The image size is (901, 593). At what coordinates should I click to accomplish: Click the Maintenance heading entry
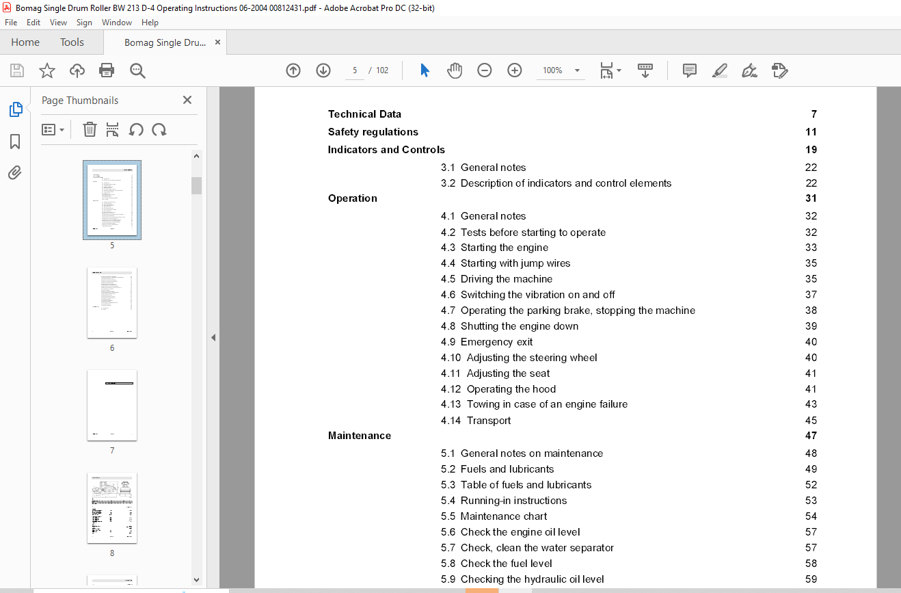tap(360, 436)
